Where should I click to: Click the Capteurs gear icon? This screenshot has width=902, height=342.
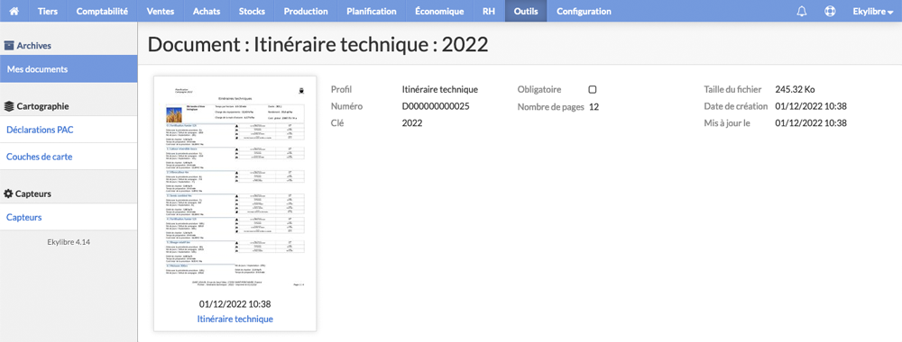(9, 194)
